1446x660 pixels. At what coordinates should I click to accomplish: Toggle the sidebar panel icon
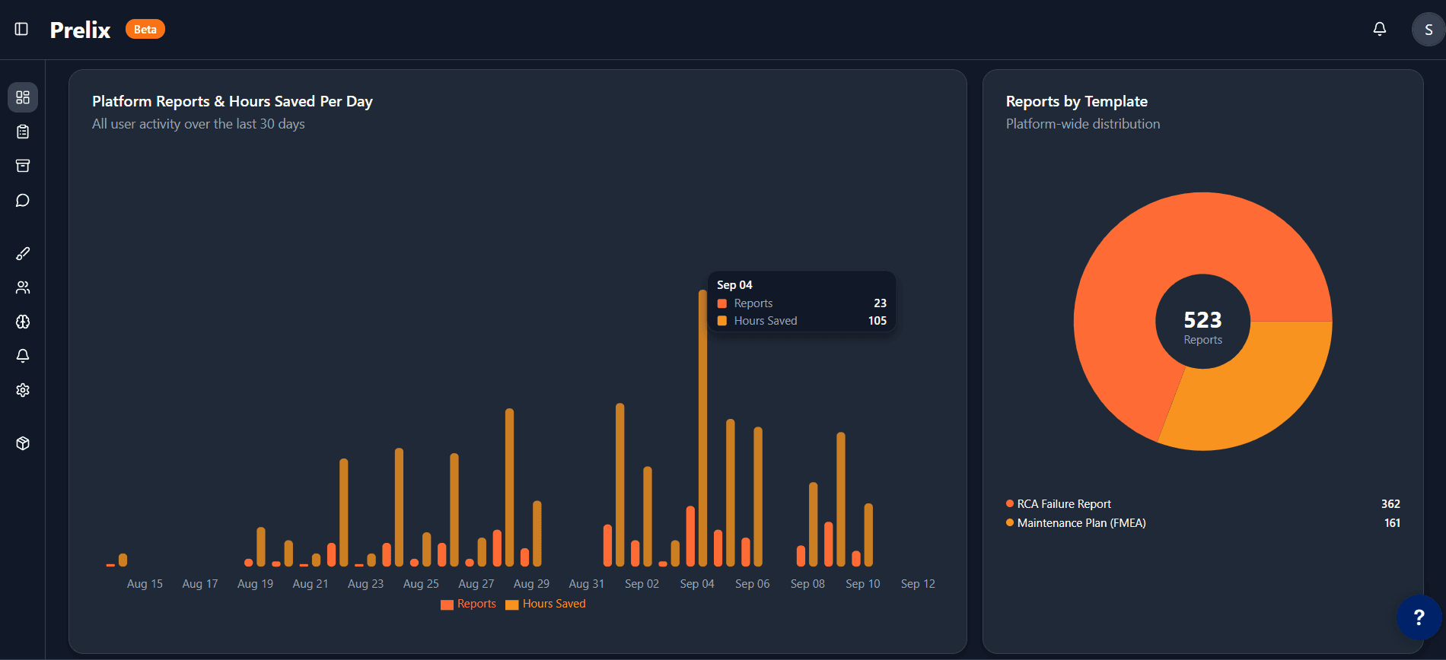(x=21, y=29)
